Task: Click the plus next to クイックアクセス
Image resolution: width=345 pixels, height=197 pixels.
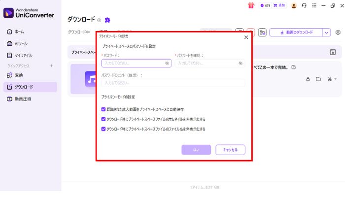Action: (51, 66)
